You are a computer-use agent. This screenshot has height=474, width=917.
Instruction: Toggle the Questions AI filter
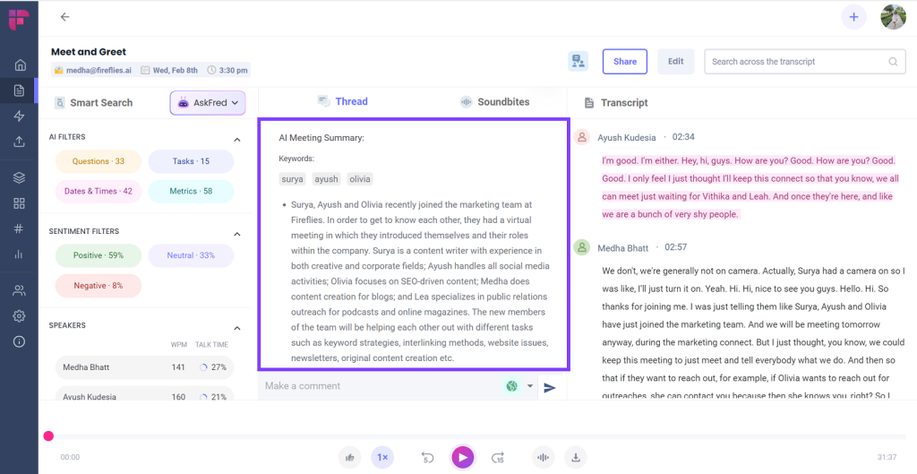(98, 161)
